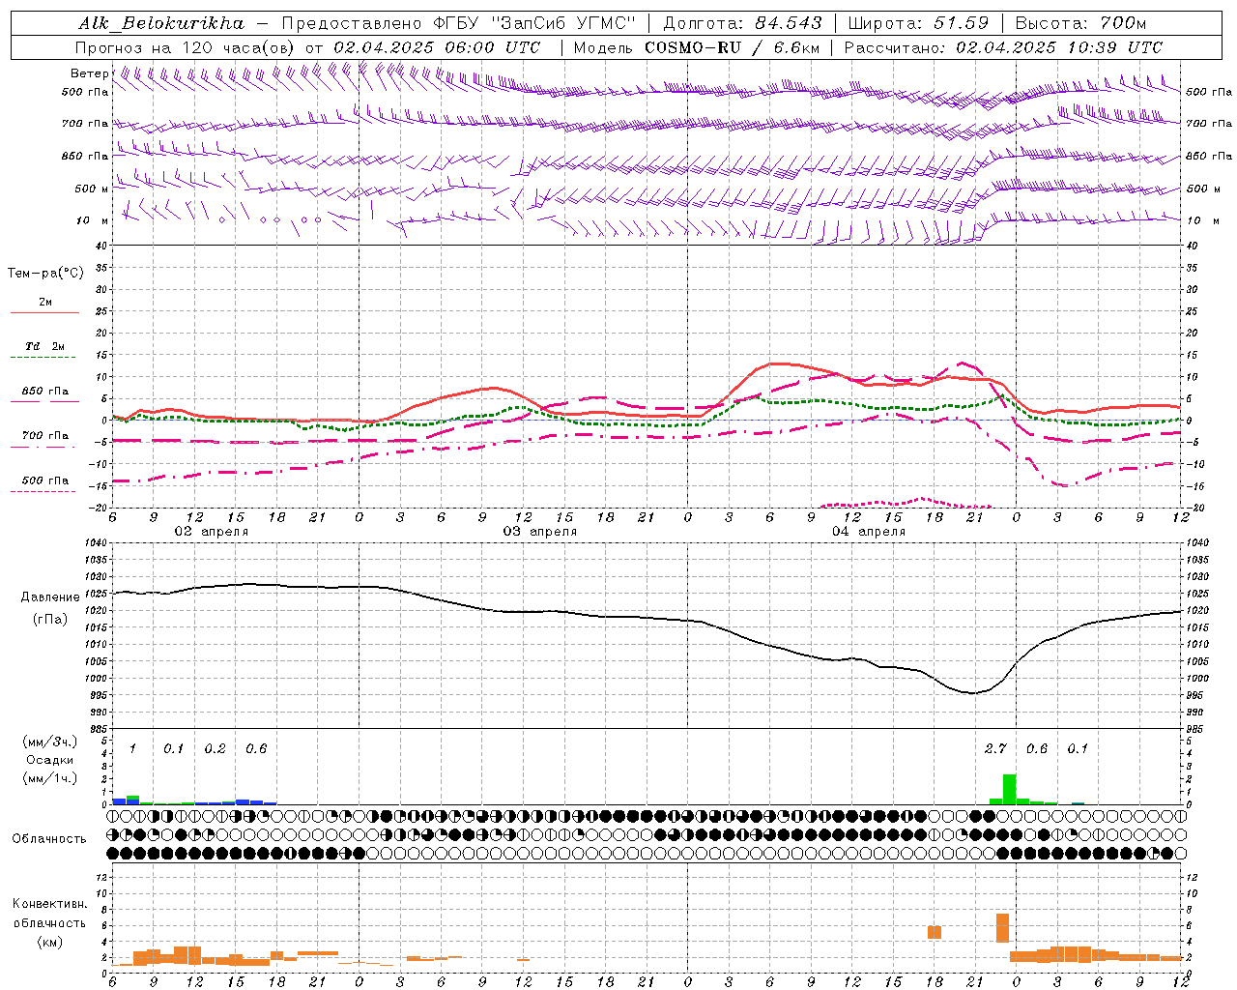Click the 'Ветер' wind panel label
Screen dimensions: 1237x990
[x=89, y=73]
